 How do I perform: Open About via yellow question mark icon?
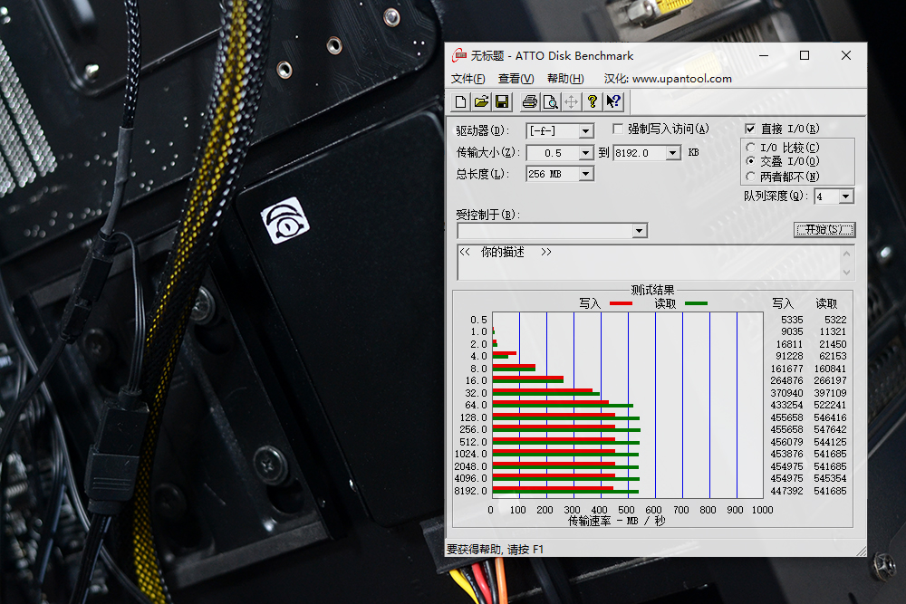(x=592, y=102)
